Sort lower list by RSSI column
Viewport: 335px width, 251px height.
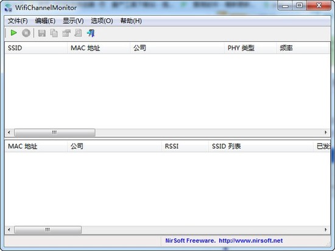coord(185,146)
